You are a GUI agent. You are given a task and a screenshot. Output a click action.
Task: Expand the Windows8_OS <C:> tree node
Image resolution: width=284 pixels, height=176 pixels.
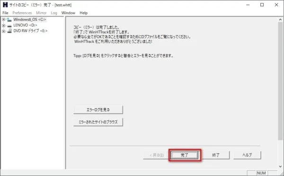[4, 19]
